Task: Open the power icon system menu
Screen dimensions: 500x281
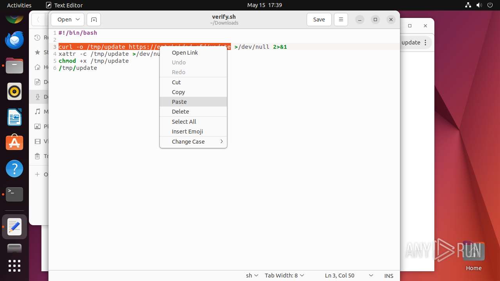Action: [491, 5]
